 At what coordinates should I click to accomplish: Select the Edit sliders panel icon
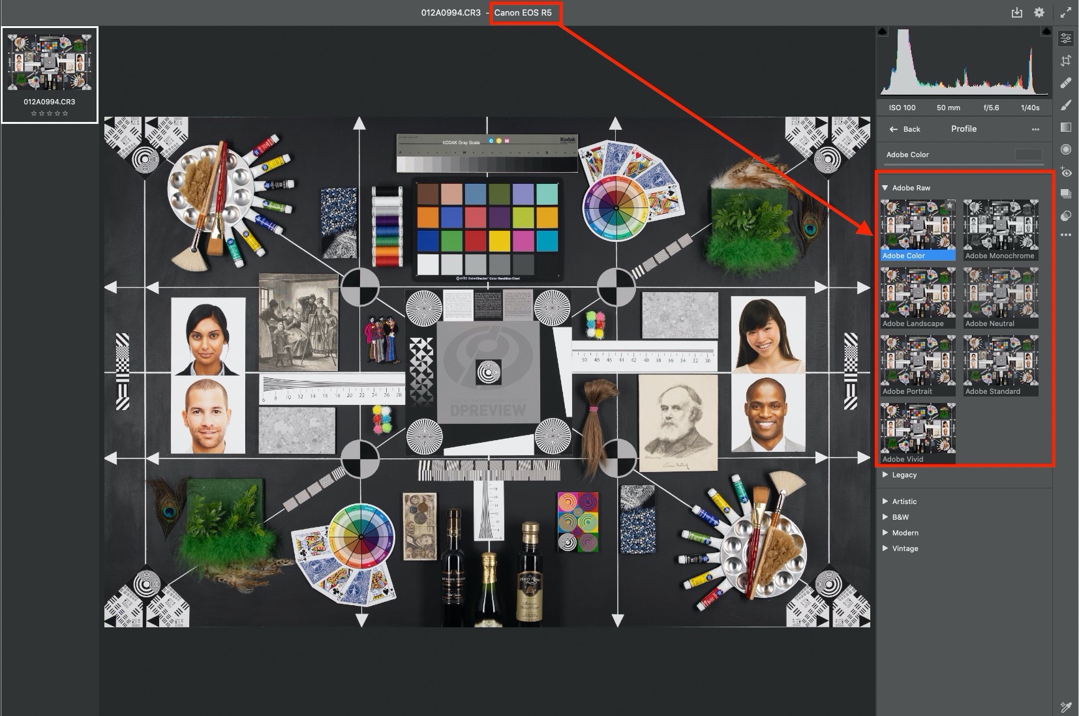click(x=1067, y=39)
